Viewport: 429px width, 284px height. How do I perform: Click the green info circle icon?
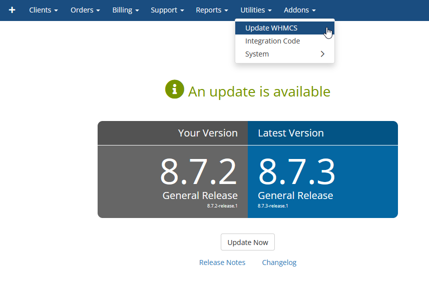click(175, 89)
